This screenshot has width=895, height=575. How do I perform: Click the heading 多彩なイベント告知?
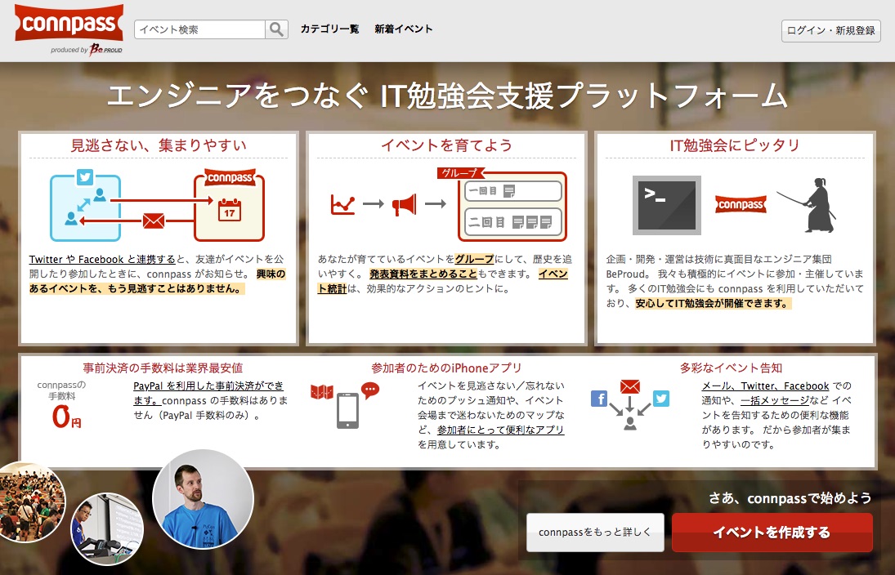tap(732, 368)
